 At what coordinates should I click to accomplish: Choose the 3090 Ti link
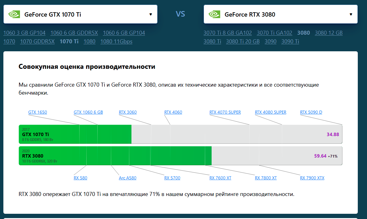tap(290, 41)
